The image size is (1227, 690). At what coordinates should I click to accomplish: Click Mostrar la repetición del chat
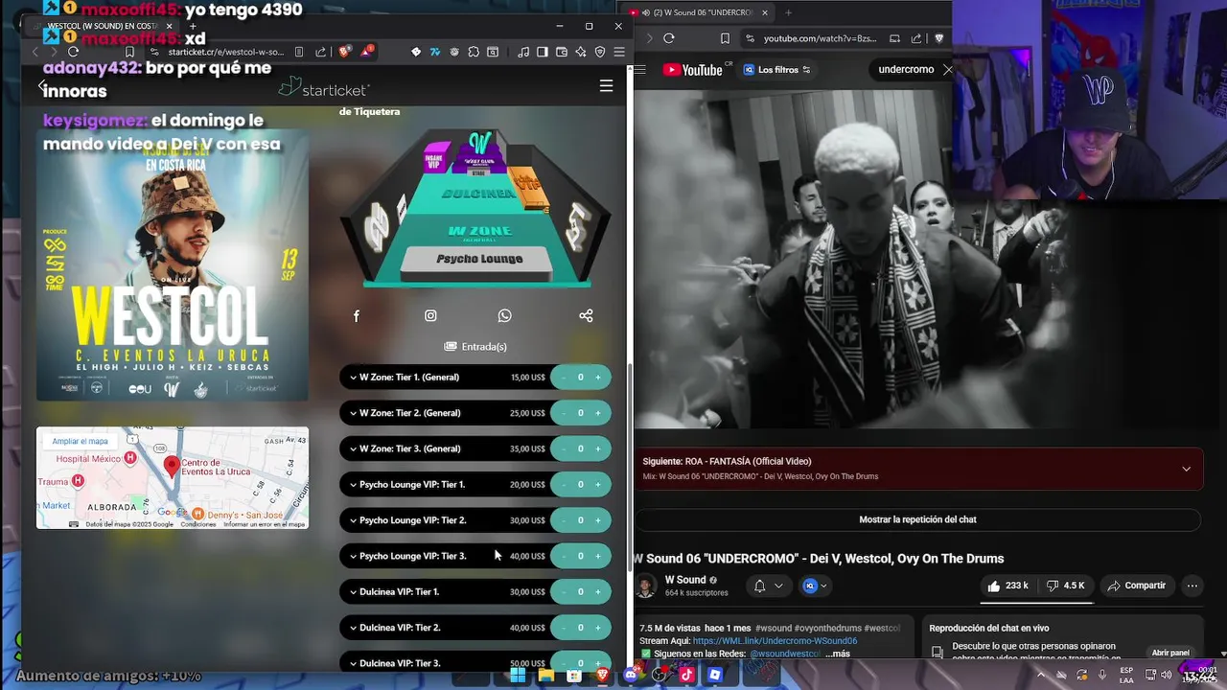tap(917, 519)
